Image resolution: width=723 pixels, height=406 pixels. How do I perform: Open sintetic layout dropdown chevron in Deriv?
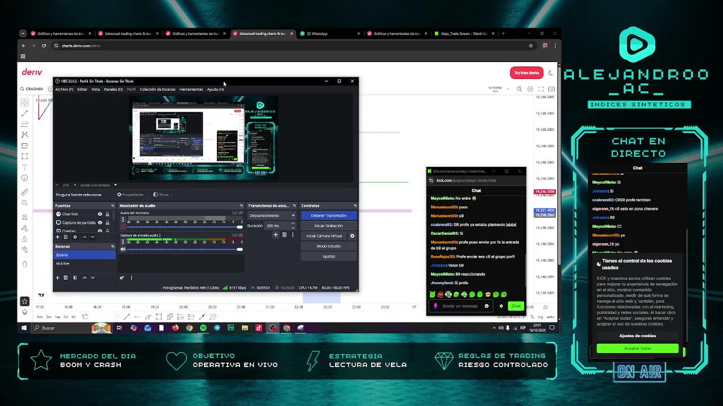(x=508, y=89)
